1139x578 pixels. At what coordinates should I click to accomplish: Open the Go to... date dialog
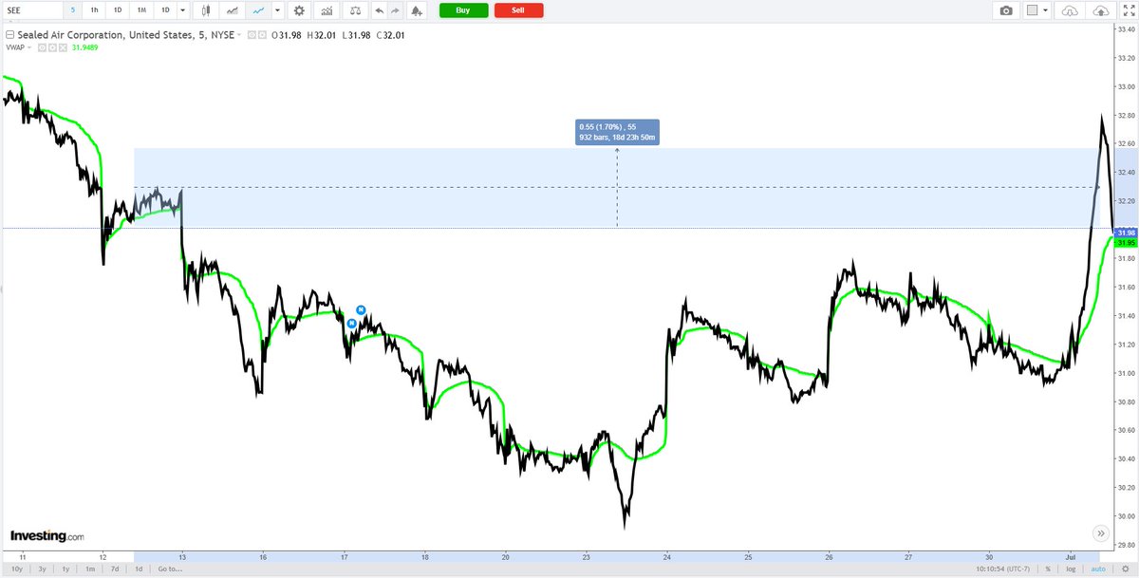pyautogui.click(x=169, y=569)
